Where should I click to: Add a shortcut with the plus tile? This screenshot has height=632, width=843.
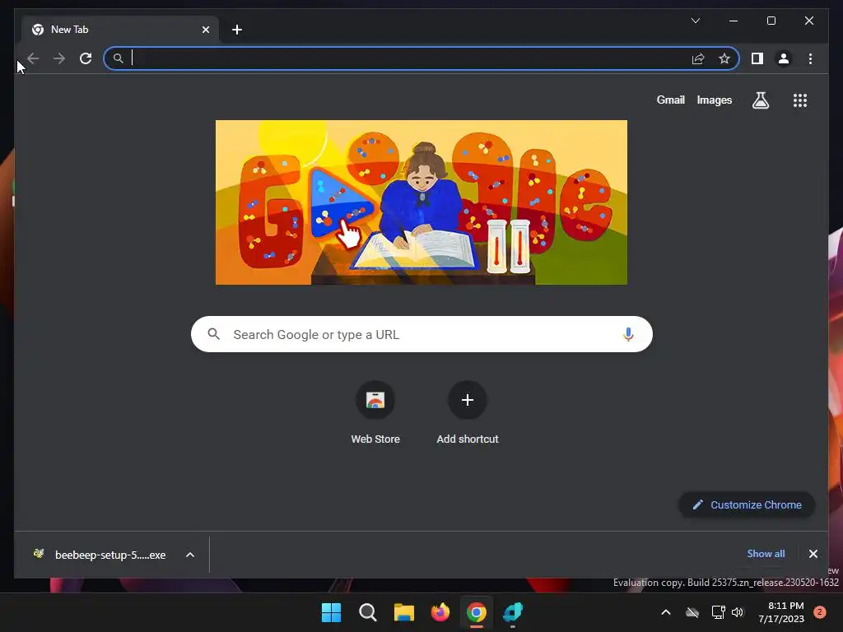[468, 413]
